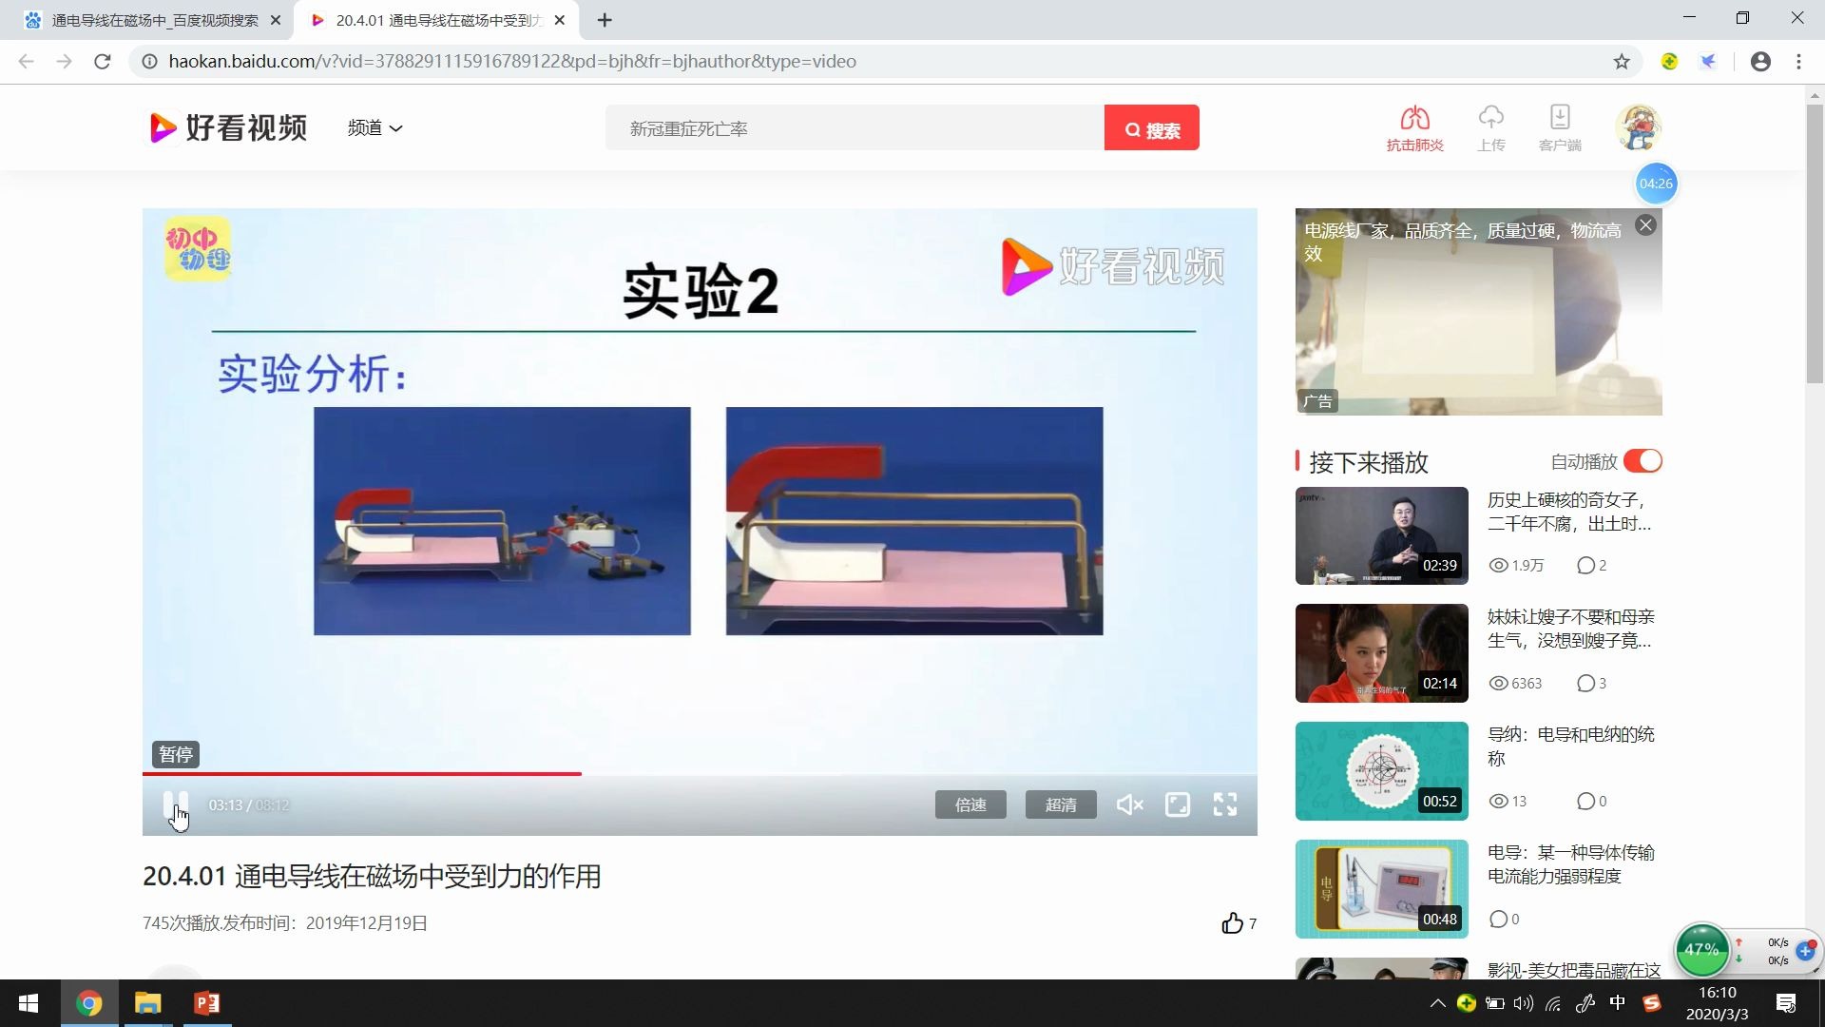Click the red 搜索 search button
Viewport: 1825px width, 1027px height.
(x=1151, y=128)
